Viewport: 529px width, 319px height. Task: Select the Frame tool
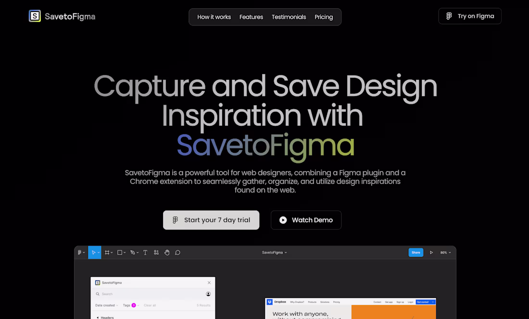107,252
